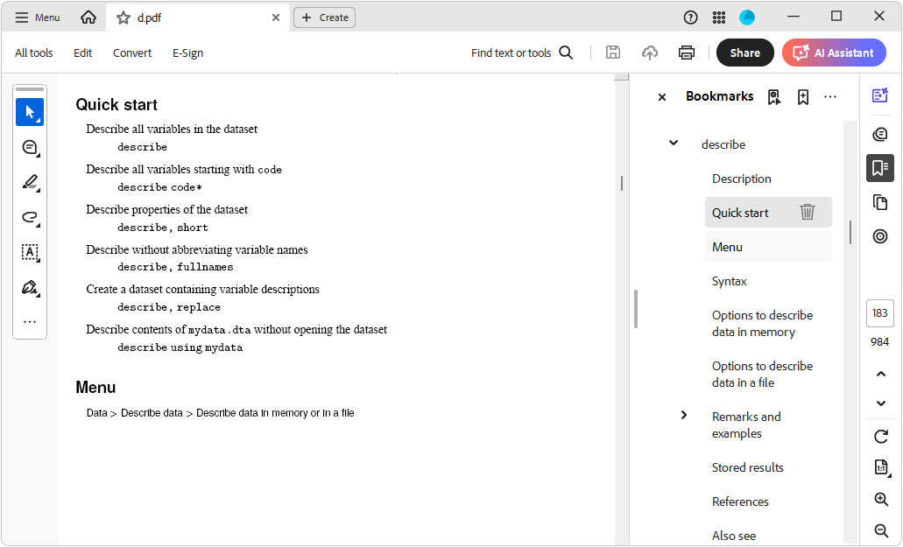Click Find text or tools search
903x547 pixels.
(522, 53)
